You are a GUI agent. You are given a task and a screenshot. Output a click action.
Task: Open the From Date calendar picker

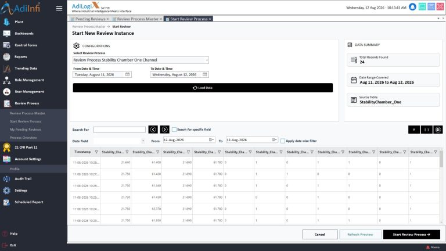pos(127,74)
